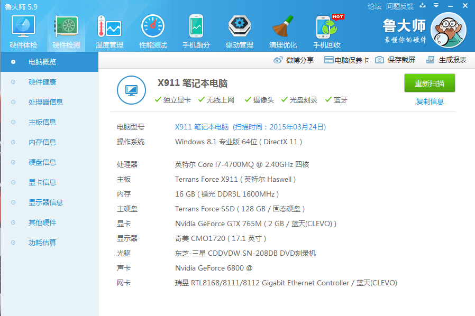Click the 摄像头 checkmark label
475x316 pixels.
[x=259, y=100]
